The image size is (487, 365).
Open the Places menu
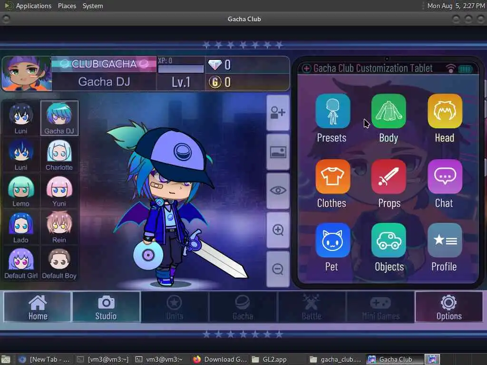click(67, 6)
